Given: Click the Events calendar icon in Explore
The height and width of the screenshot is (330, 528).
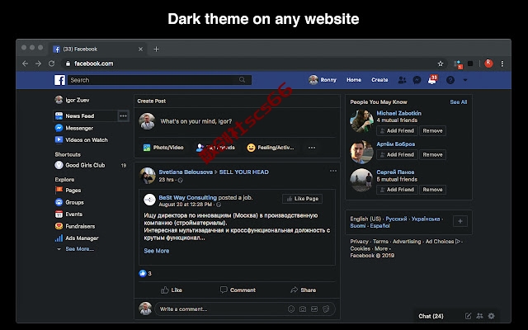Looking at the screenshot, I should (x=59, y=214).
